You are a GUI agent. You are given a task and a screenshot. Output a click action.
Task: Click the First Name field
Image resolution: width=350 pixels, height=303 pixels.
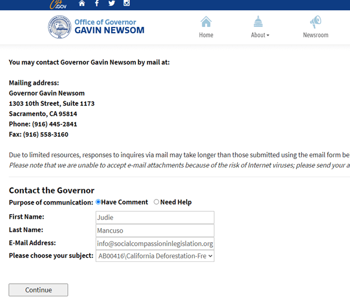155,218
